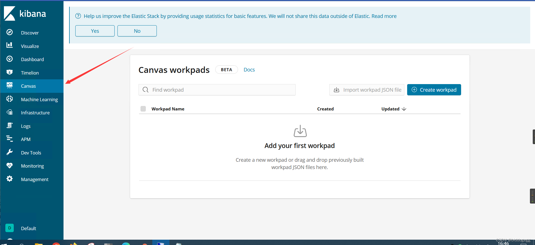The height and width of the screenshot is (245, 535).
Task: Click the Monitoring heartbeat icon
Action: point(10,165)
